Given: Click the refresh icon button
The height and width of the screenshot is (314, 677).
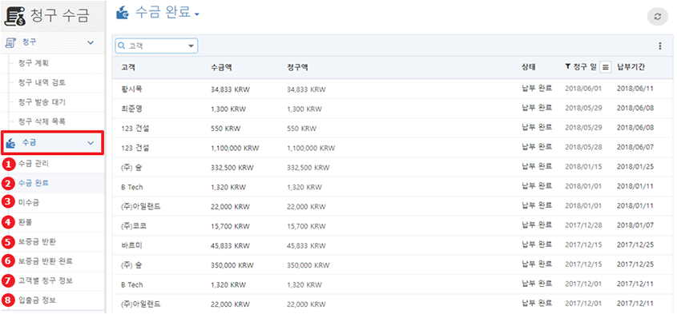Looking at the screenshot, I should pyautogui.click(x=658, y=16).
